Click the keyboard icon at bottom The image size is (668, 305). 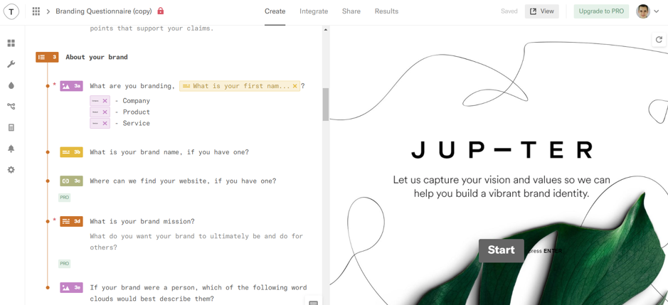tap(314, 302)
